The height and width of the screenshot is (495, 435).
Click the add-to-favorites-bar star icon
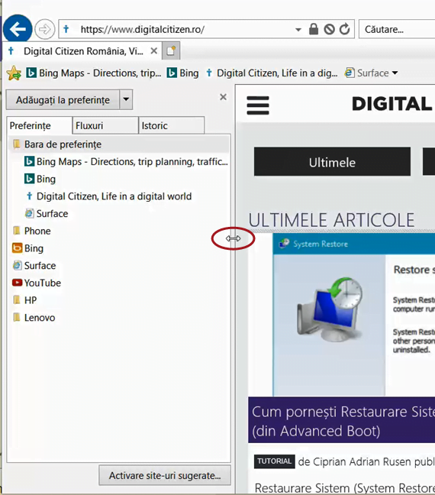14,73
